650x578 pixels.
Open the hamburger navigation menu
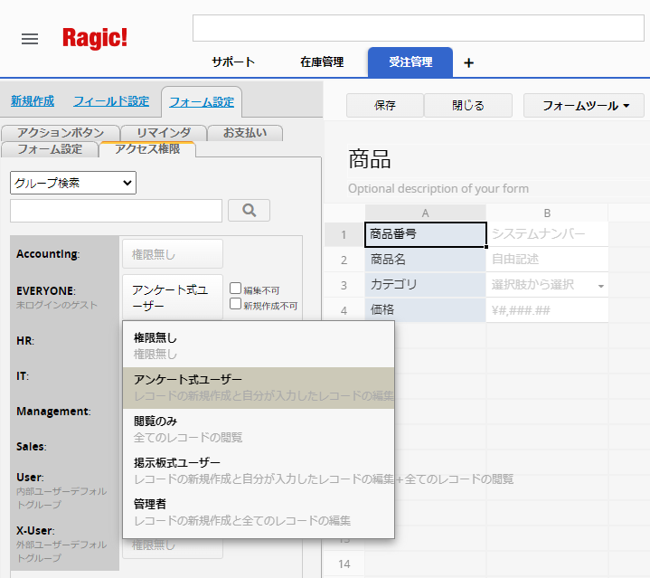(x=30, y=39)
